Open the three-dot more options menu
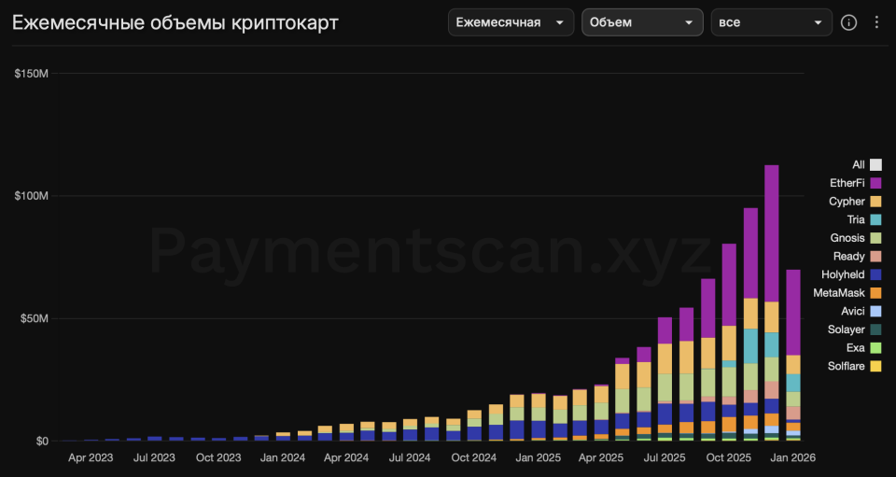896x477 pixels. (x=876, y=22)
